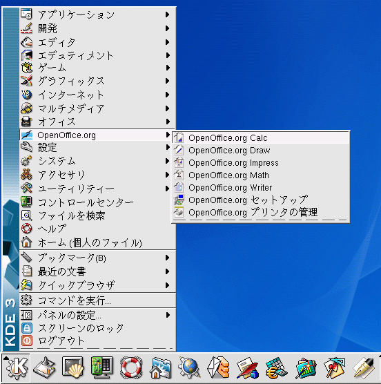Open OpenOffice.org Calc from submenu
Screen dimensions: 381x384
click(261, 138)
